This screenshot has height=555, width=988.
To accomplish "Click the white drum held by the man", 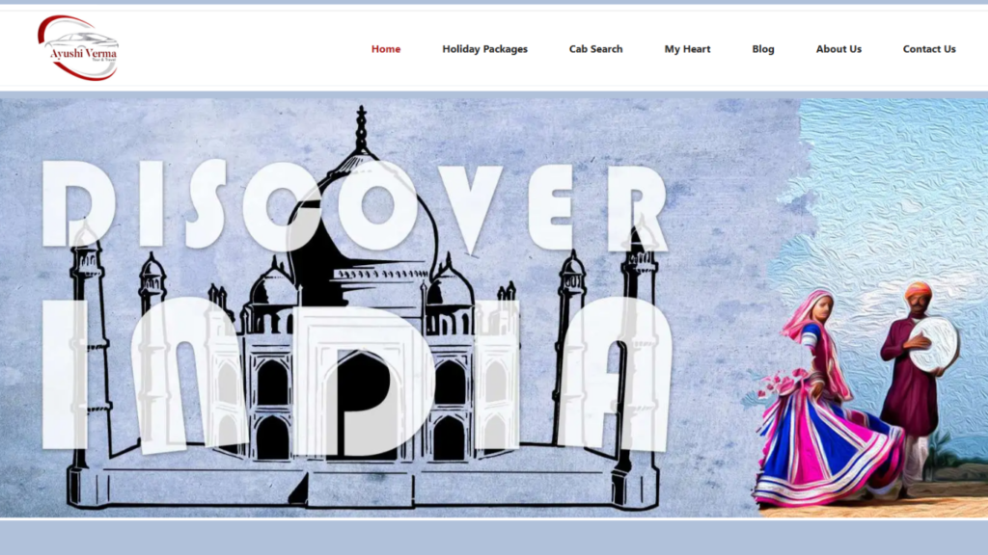I will (x=934, y=344).
